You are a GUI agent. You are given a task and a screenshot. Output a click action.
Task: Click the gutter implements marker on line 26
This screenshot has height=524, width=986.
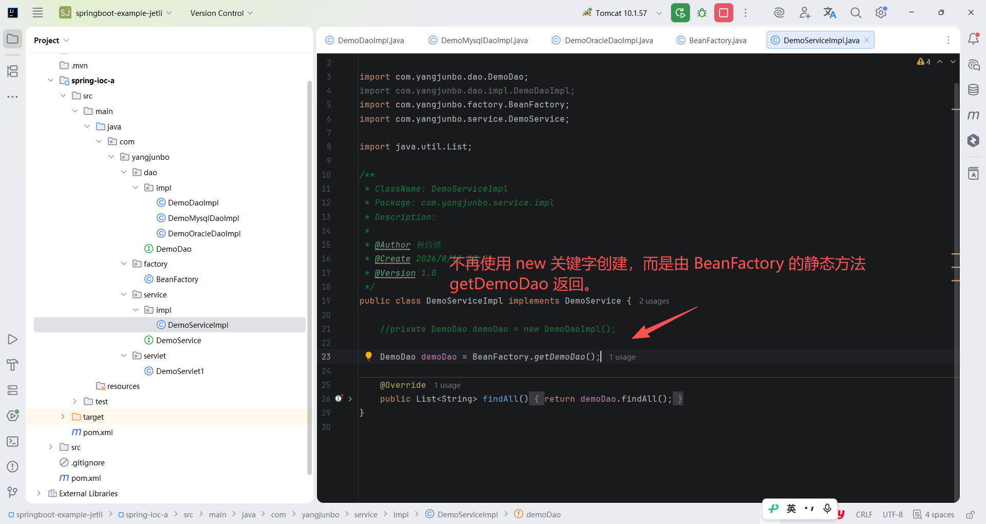pos(339,399)
